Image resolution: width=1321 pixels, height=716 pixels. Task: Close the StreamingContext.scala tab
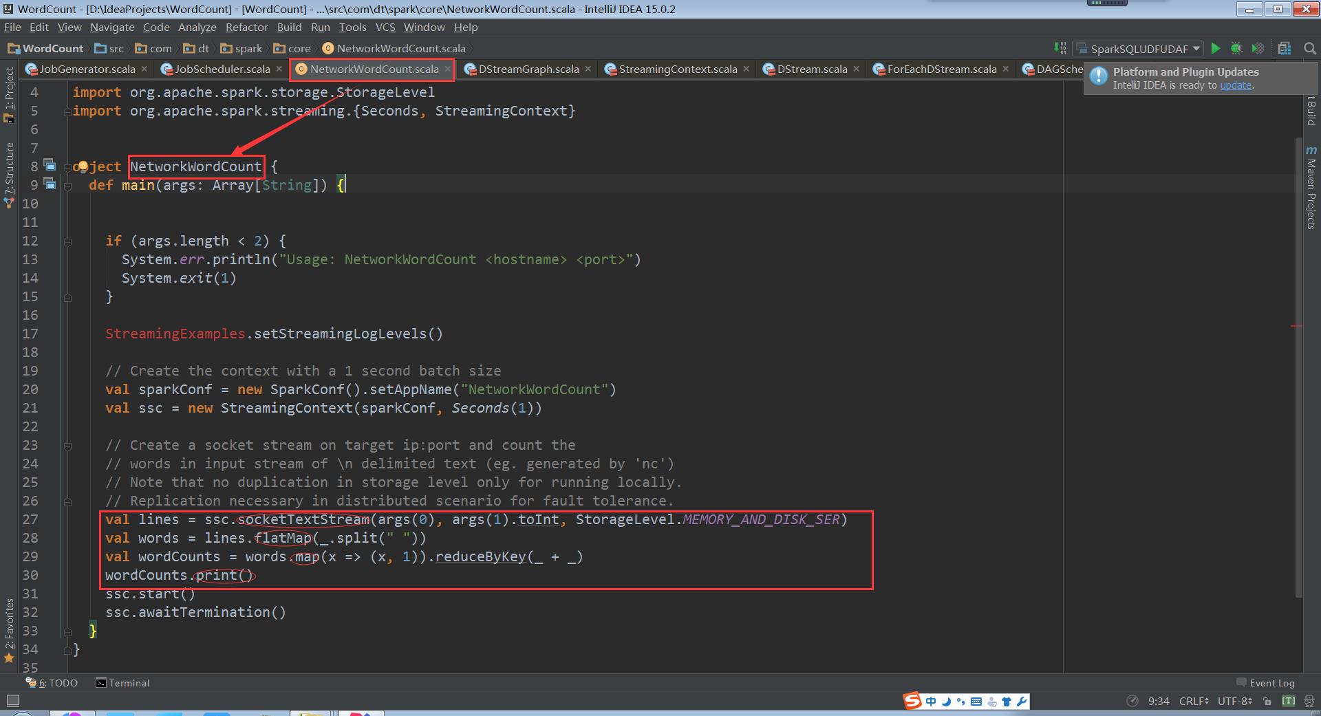click(746, 69)
